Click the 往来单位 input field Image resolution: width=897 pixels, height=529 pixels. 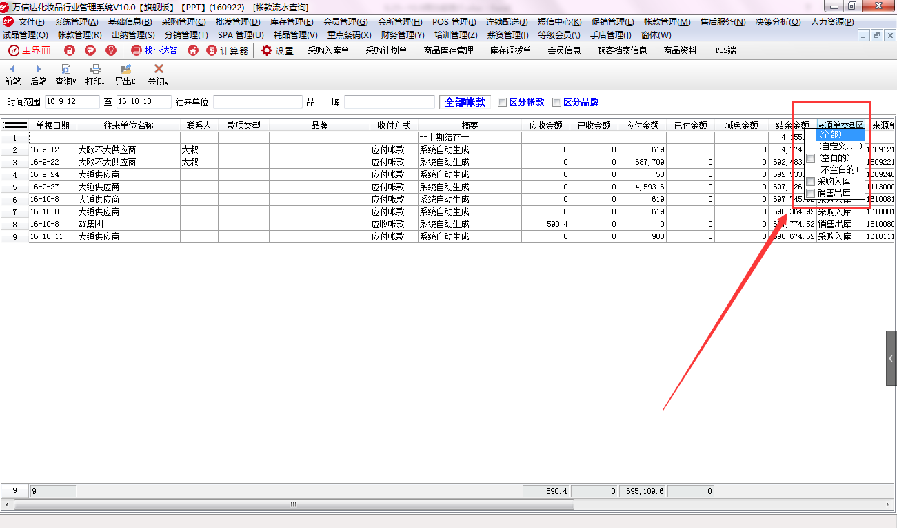tap(258, 102)
